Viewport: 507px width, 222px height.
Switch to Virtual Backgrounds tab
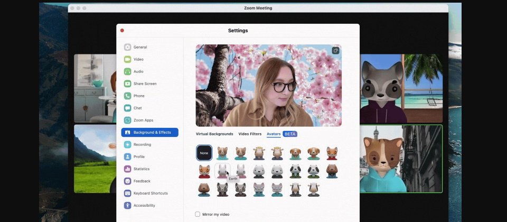coord(214,134)
